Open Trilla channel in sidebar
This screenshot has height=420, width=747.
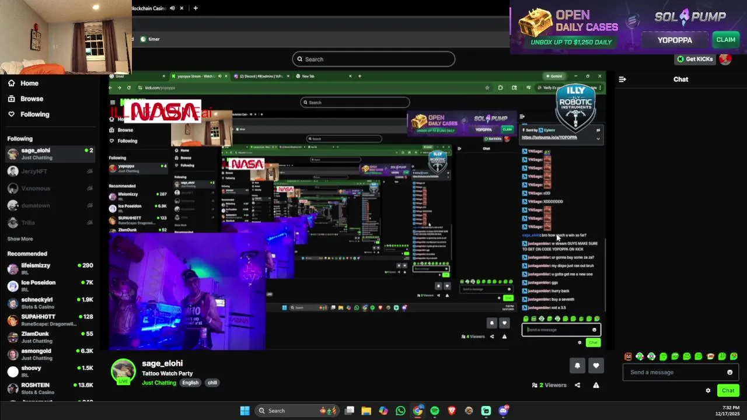pyautogui.click(x=50, y=223)
